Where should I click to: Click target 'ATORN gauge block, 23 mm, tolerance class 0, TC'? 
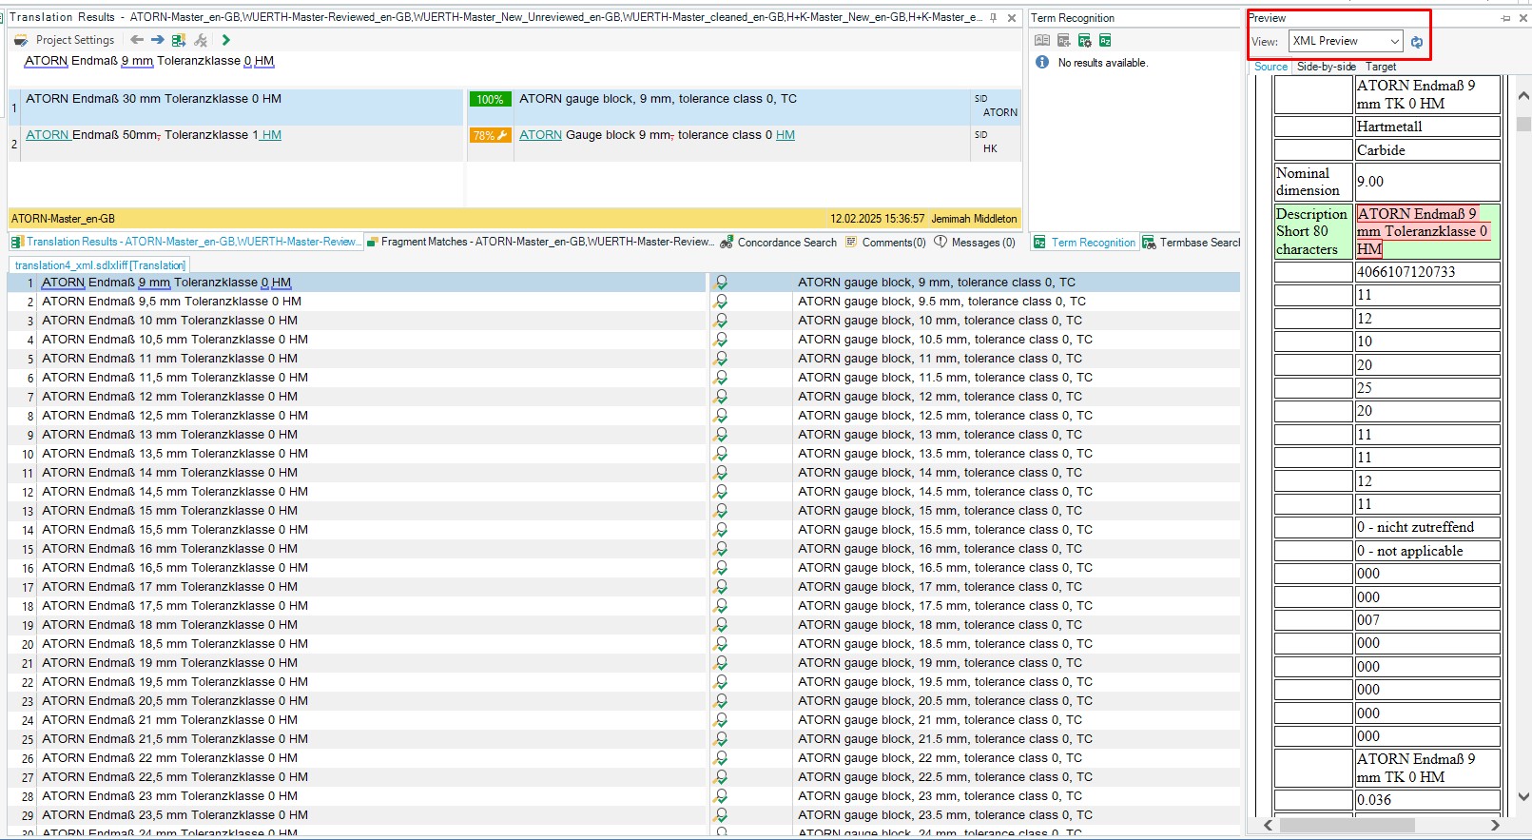click(940, 796)
